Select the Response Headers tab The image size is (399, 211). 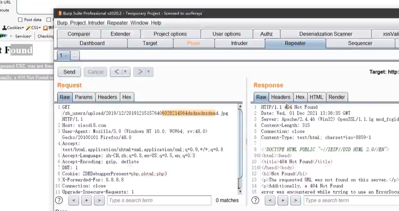pos(281,97)
